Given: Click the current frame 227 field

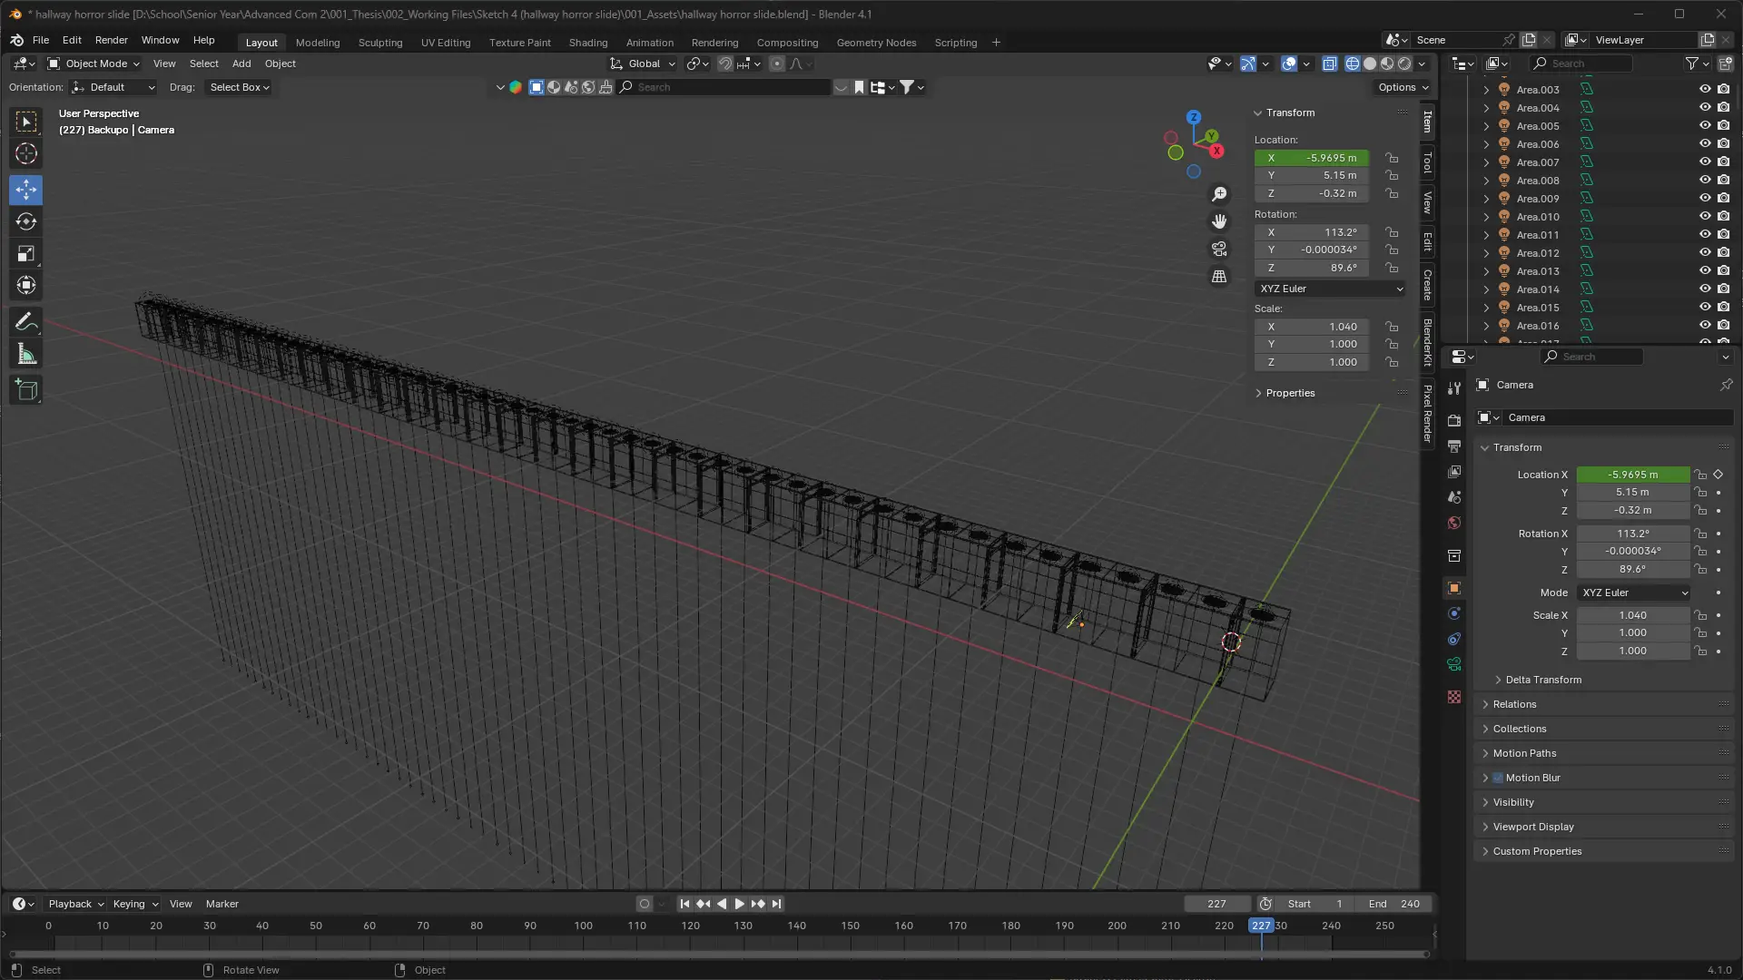Looking at the screenshot, I should [x=1216, y=904].
